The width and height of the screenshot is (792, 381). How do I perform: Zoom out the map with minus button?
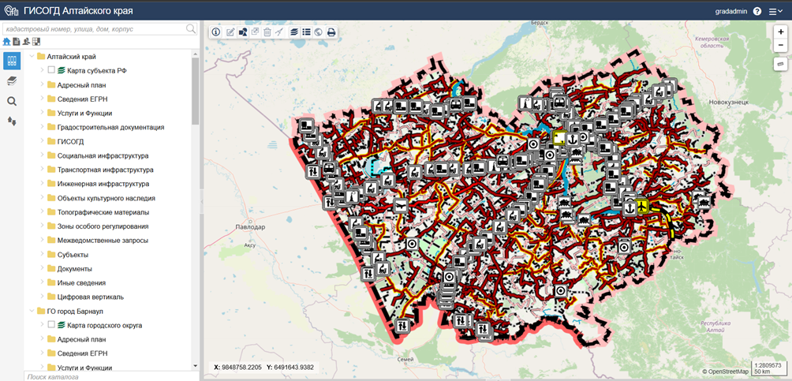(781, 45)
